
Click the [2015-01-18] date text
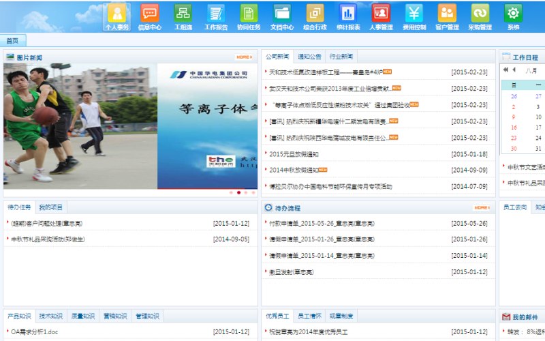469,154
